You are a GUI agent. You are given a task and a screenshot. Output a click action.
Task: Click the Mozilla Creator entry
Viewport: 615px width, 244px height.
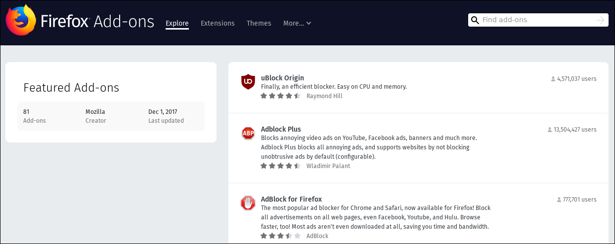(x=96, y=116)
